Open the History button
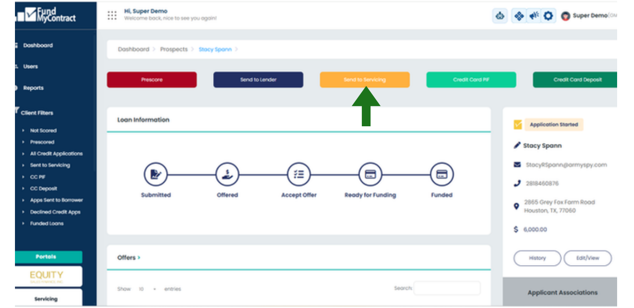Screen dimensions: 634x308 click(x=537, y=258)
